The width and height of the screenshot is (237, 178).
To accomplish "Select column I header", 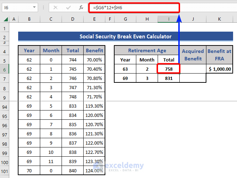I will 169,19.
